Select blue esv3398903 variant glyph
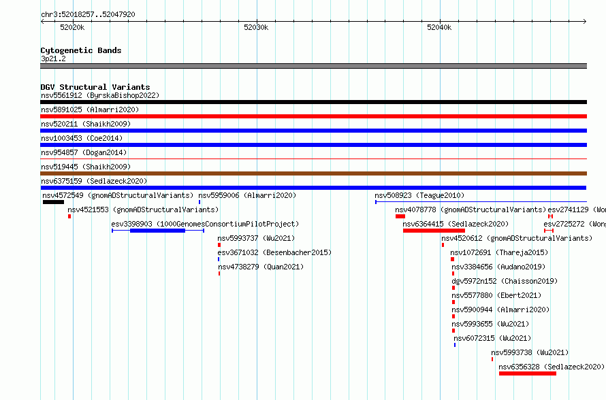The width and height of the screenshot is (606, 400). tap(158, 231)
